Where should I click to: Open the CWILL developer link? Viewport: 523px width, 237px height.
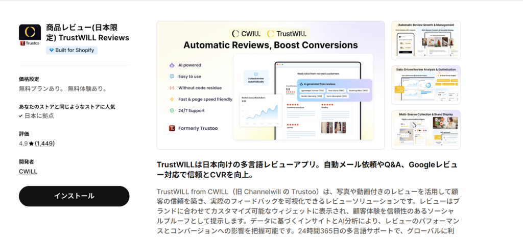click(28, 171)
